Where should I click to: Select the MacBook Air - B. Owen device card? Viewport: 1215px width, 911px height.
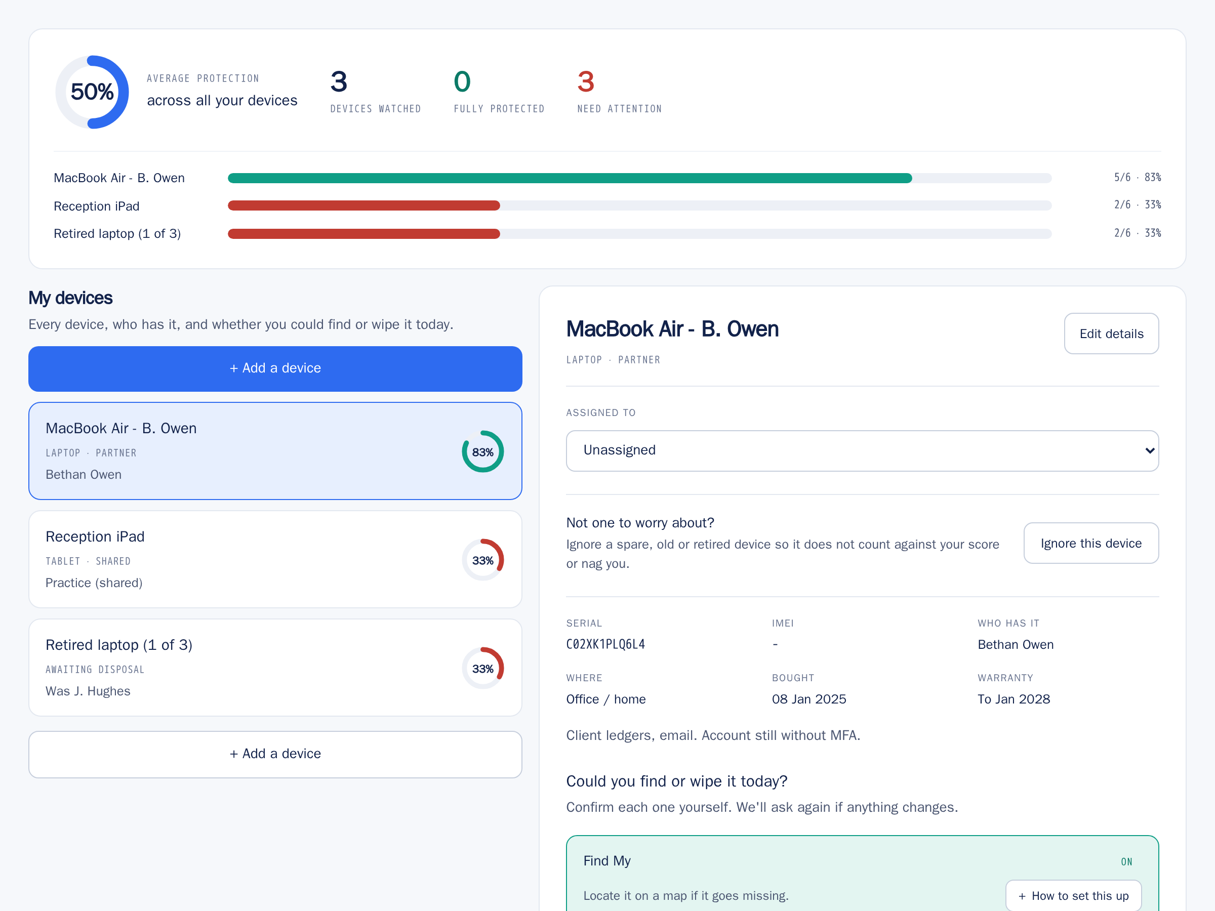[x=275, y=451]
